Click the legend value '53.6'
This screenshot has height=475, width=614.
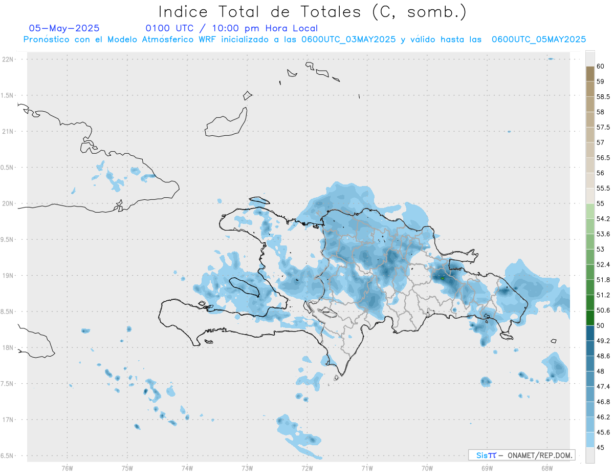603,234
